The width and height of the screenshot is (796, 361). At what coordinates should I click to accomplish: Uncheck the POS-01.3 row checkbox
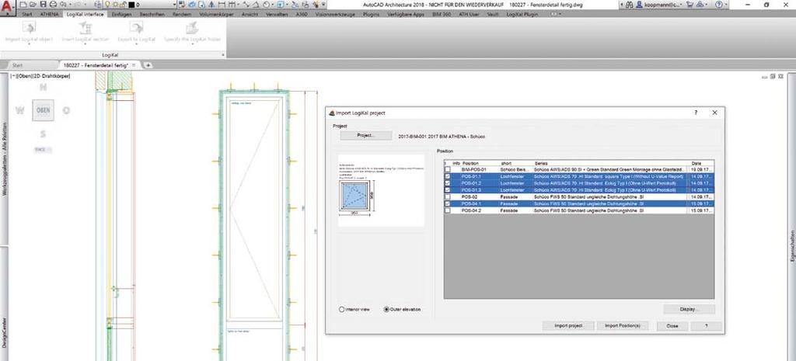pos(447,189)
